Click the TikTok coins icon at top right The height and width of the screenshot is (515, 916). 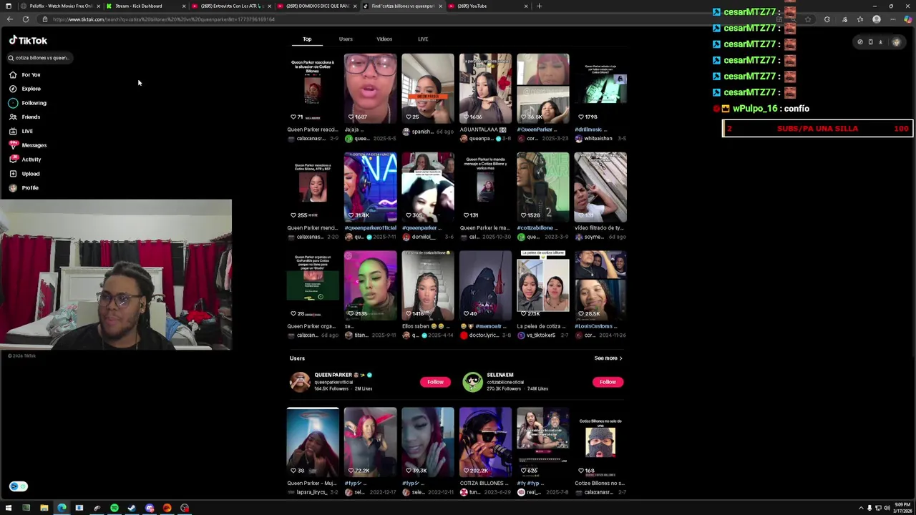(x=860, y=42)
